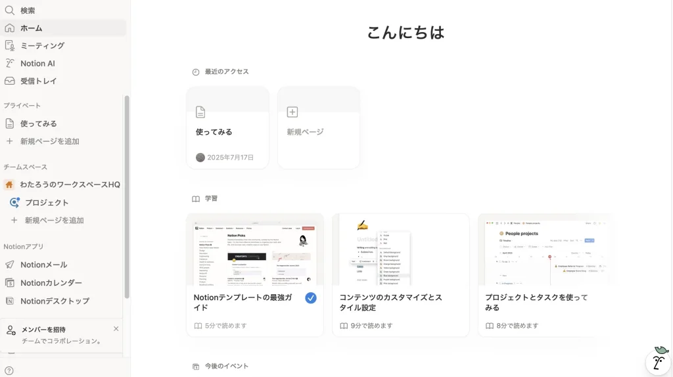The image size is (673, 377).
Task: Open the 使ってみる page in sidebar
Action: pyautogui.click(x=38, y=123)
